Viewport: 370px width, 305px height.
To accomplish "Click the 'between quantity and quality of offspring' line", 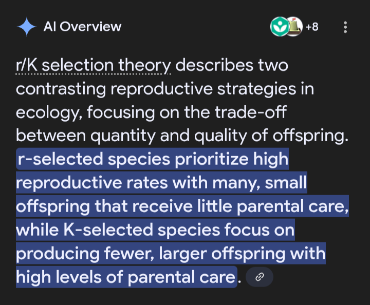I will click(182, 136).
